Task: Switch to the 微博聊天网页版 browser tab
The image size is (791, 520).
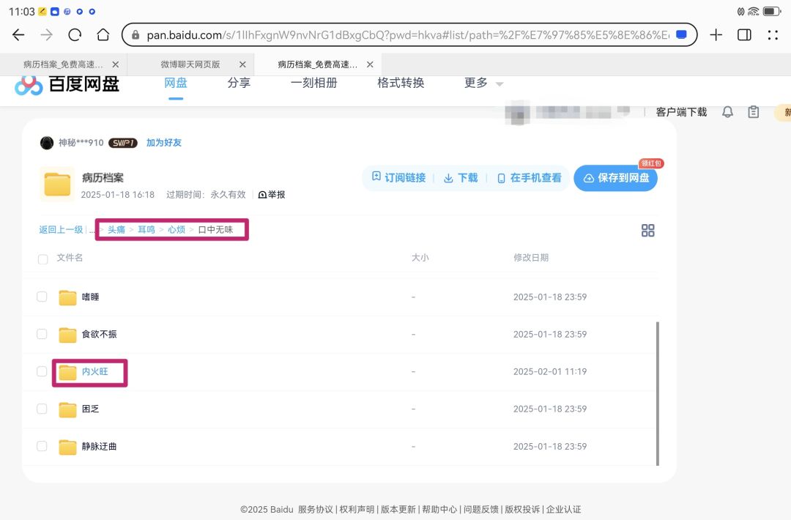Action: pos(190,64)
